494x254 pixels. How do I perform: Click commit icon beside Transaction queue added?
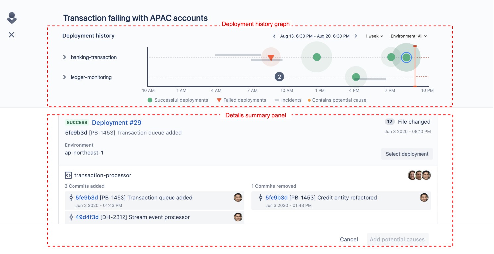pyautogui.click(x=71, y=198)
